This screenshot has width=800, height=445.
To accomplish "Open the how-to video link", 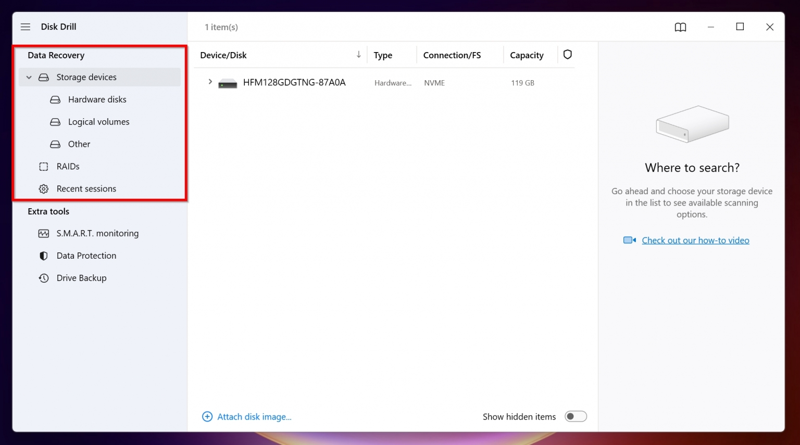I will tap(696, 240).
